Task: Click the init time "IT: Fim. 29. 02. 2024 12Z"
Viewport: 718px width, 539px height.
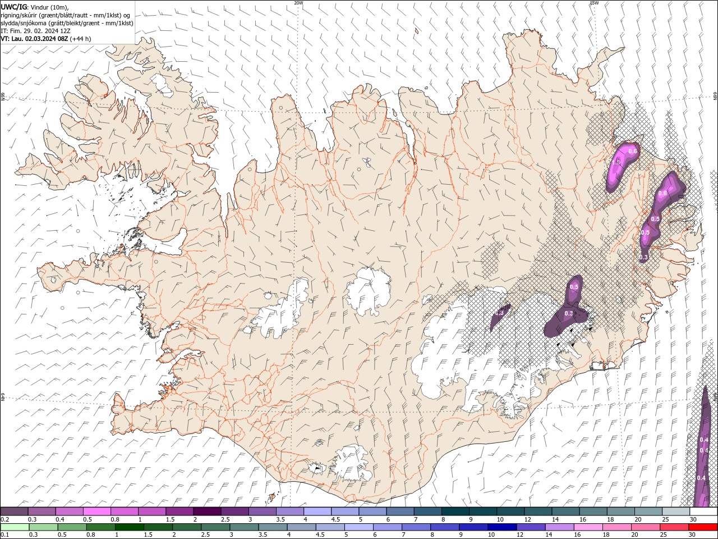Action: [x=36, y=31]
